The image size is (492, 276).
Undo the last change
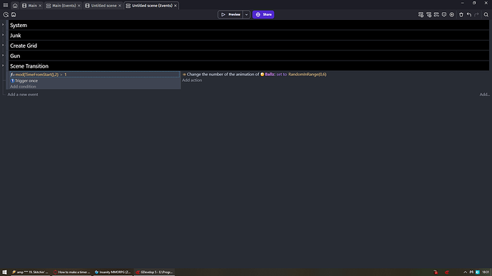point(468,15)
